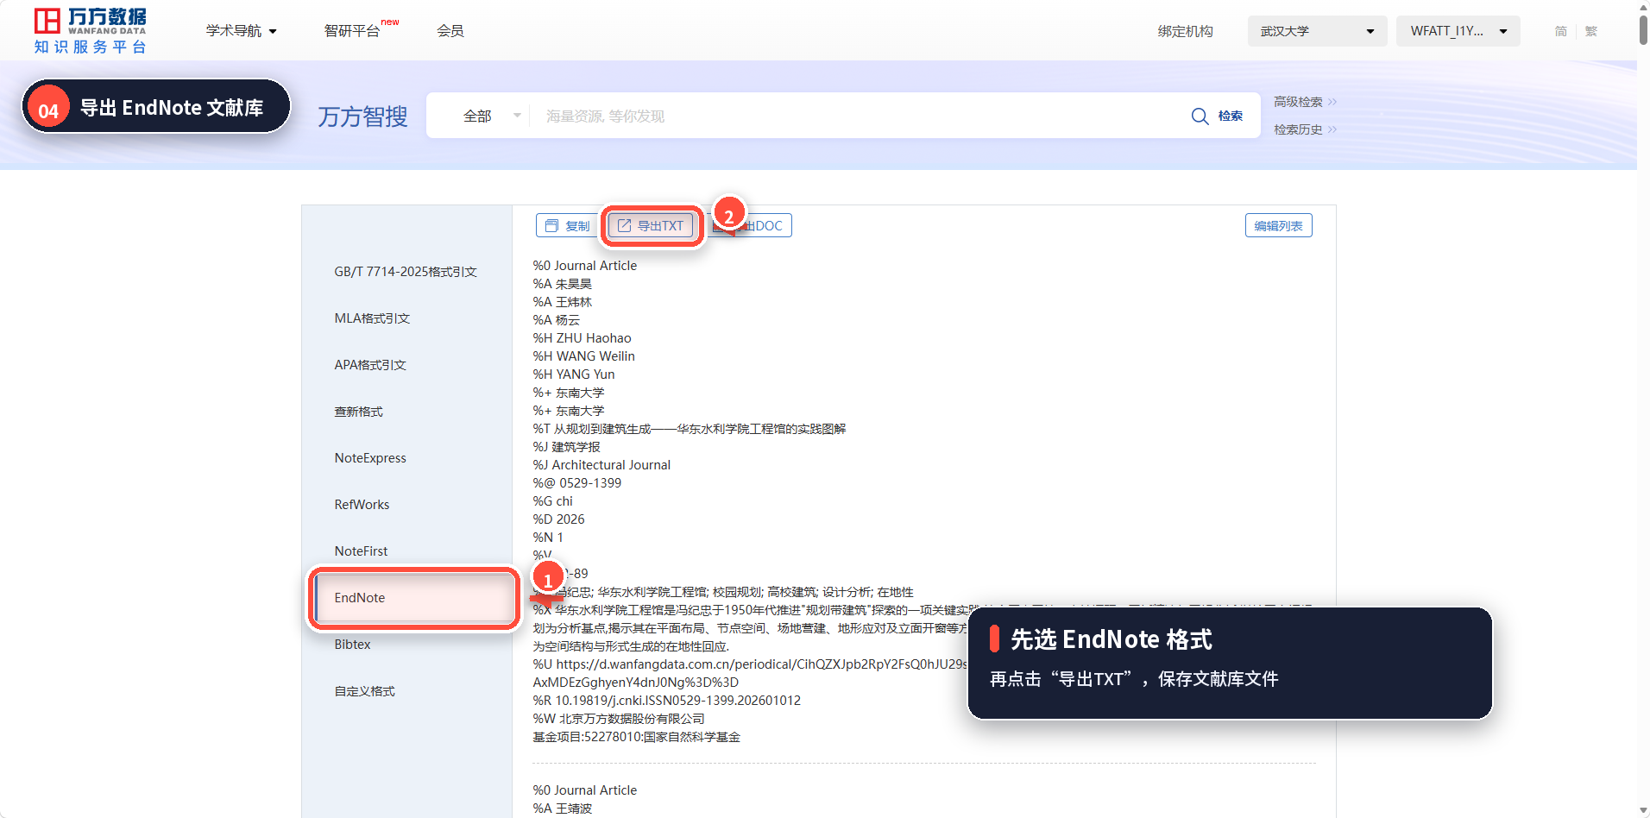The height and width of the screenshot is (818, 1650).
Task: Click the '%H ZHU Haohao' line
Action: tap(582, 338)
